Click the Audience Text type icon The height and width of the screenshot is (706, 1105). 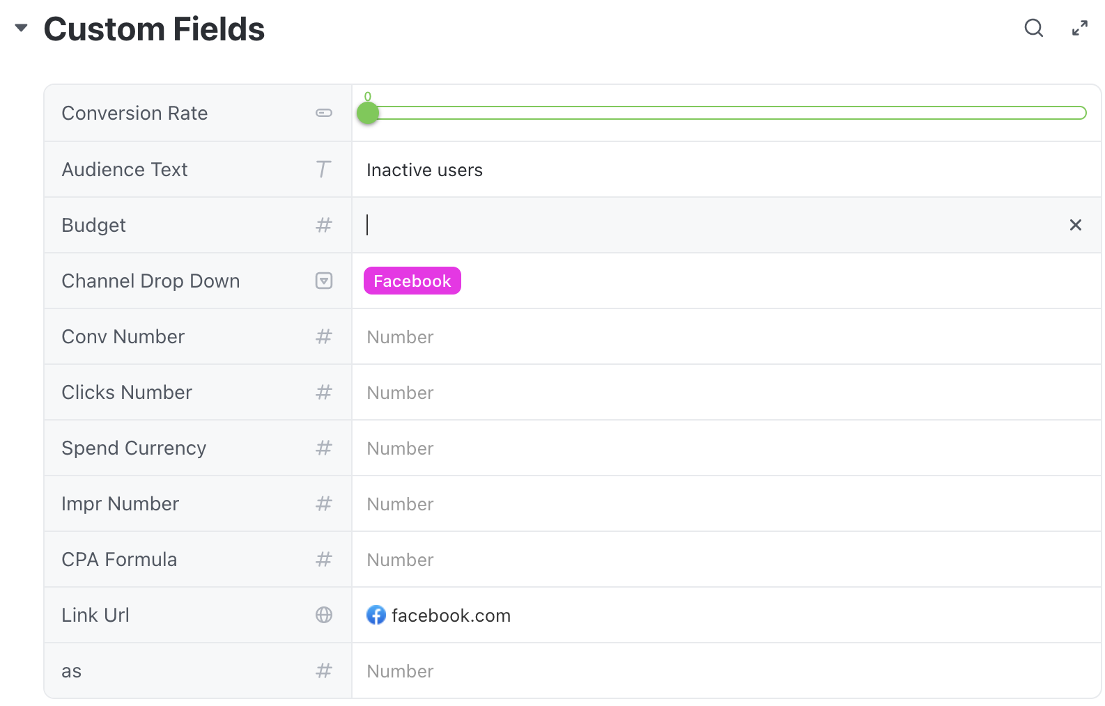(323, 169)
